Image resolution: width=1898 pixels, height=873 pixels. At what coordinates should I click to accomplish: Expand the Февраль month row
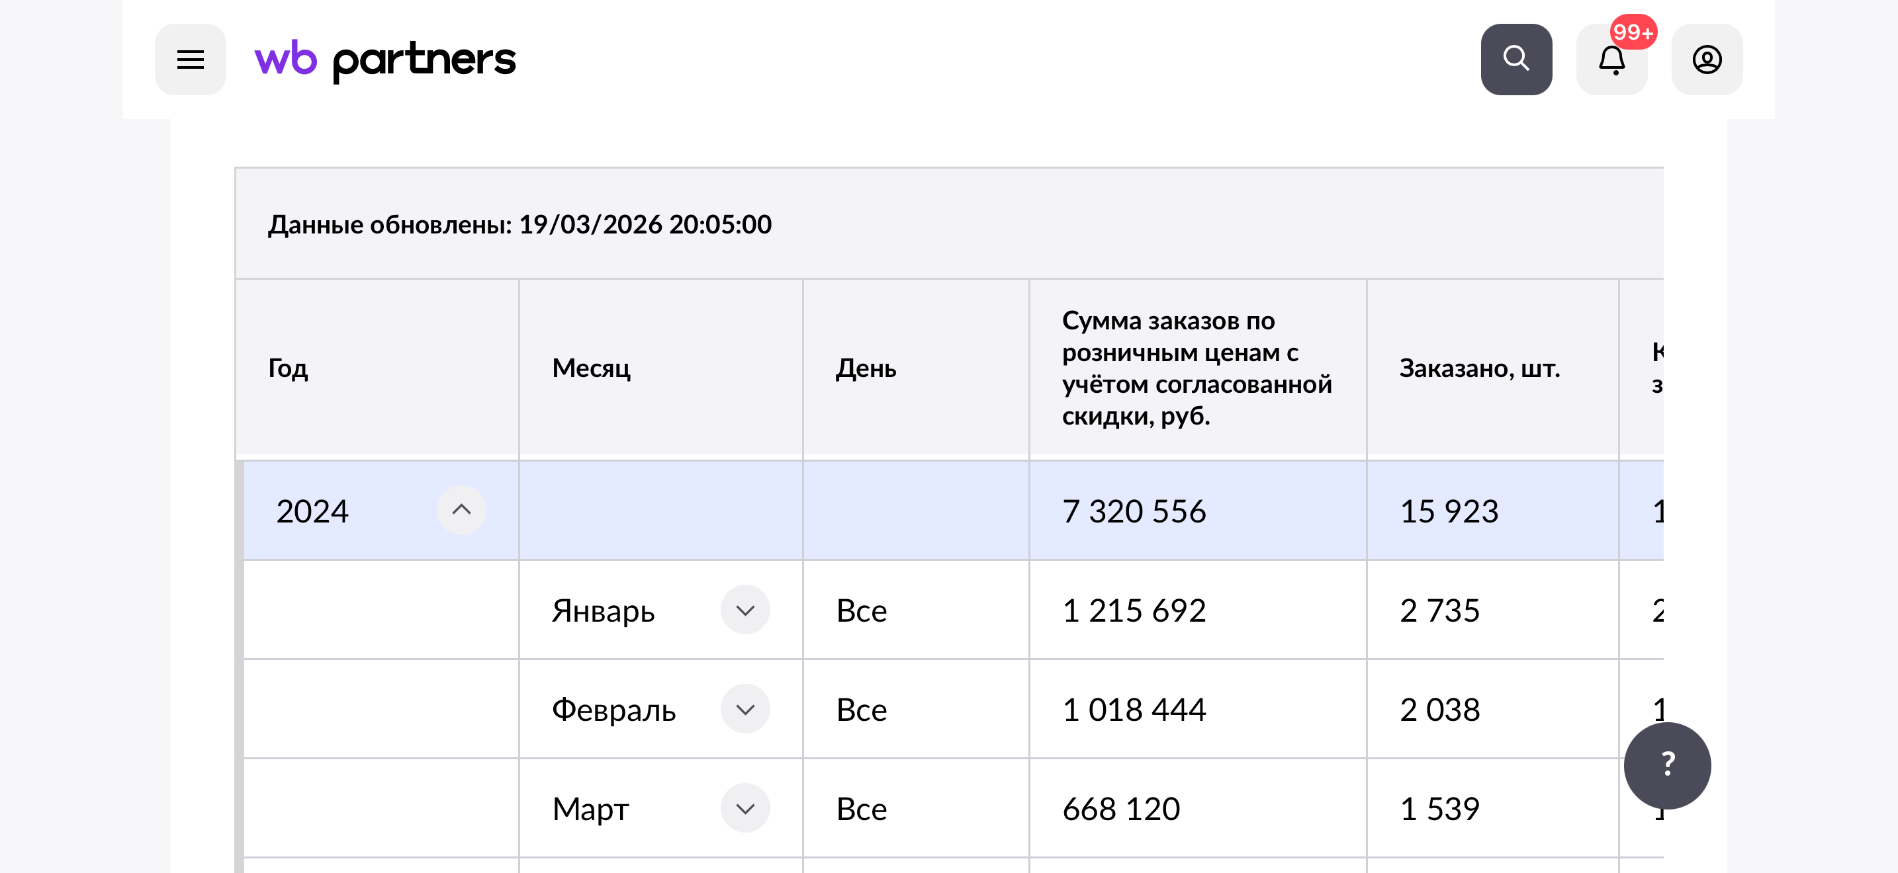coord(745,710)
